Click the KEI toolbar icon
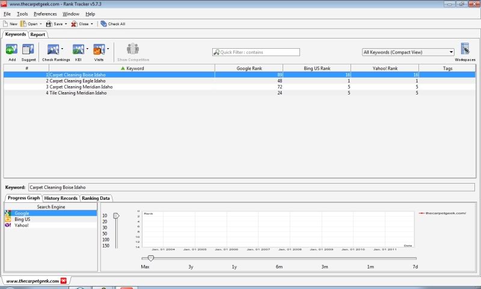 (78, 50)
